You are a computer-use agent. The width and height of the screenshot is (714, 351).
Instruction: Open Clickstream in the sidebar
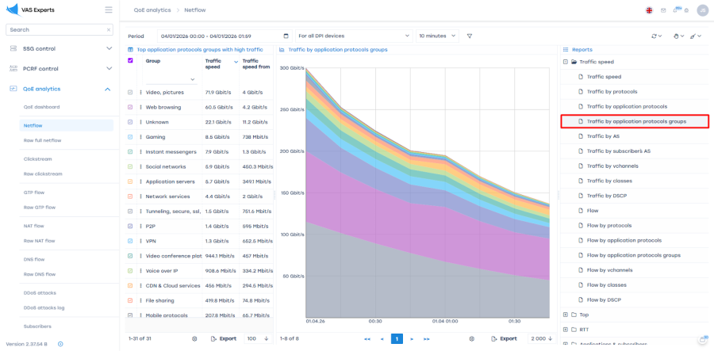[x=37, y=158]
